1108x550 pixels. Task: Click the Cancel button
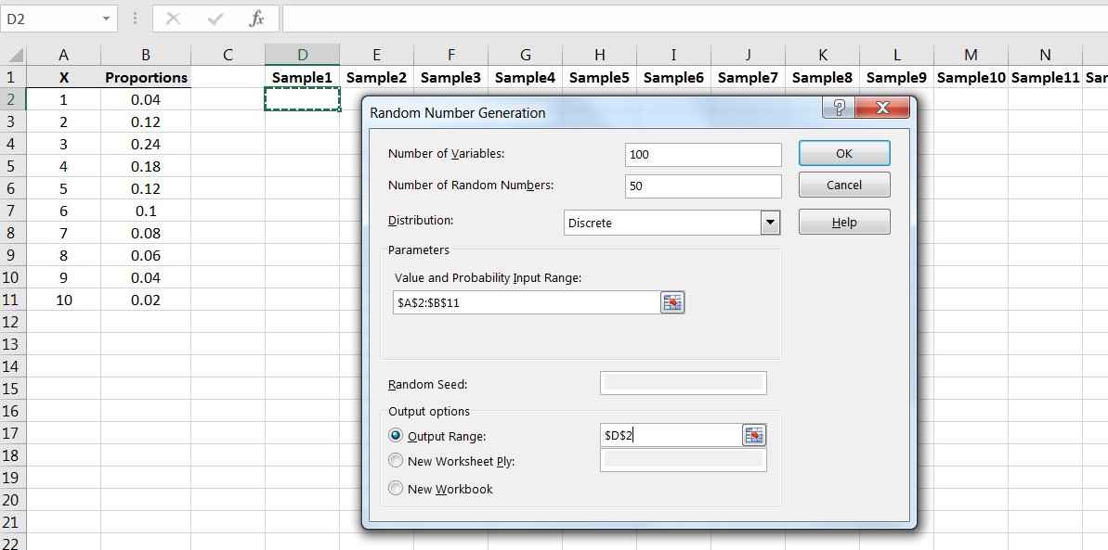coord(843,185)
